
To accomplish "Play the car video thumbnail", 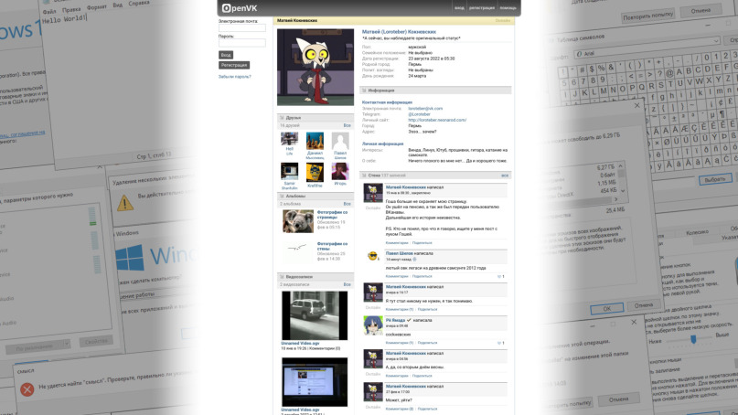I will tap(315, 315).
